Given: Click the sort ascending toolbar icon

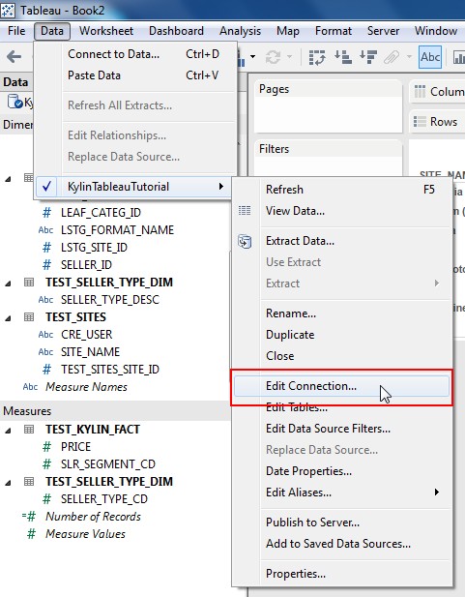Looking at the screenshot, I should point(343,57).
